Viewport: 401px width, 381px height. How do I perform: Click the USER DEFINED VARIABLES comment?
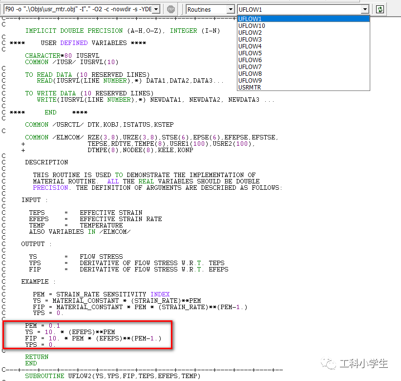(78, 43)
